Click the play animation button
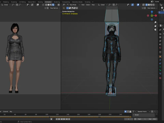 click(64, 119)
